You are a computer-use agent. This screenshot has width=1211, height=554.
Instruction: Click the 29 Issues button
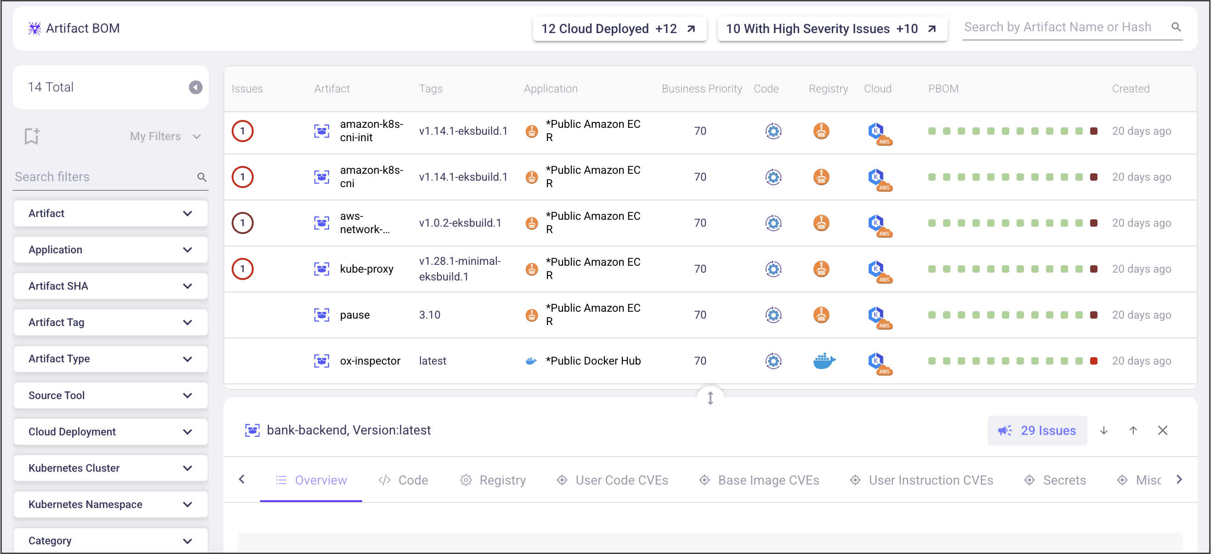tap(1037, 430)
